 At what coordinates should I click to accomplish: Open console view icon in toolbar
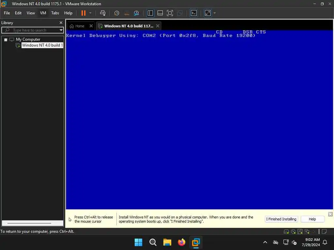[x=194, y=13]
